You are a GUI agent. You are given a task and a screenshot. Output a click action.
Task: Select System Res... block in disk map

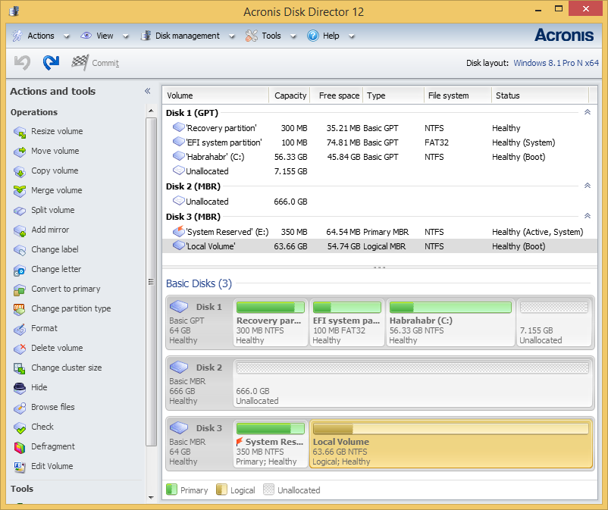(x=271, y=444)
